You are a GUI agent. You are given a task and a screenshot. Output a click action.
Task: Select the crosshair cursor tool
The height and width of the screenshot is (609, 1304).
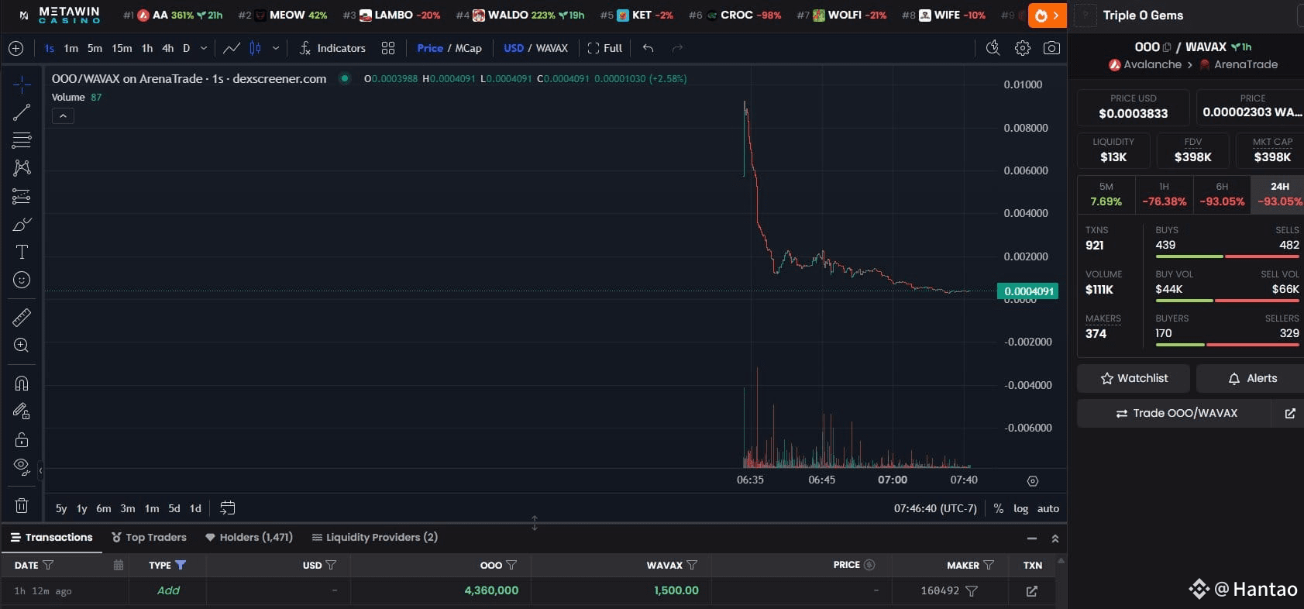(22, 84)
